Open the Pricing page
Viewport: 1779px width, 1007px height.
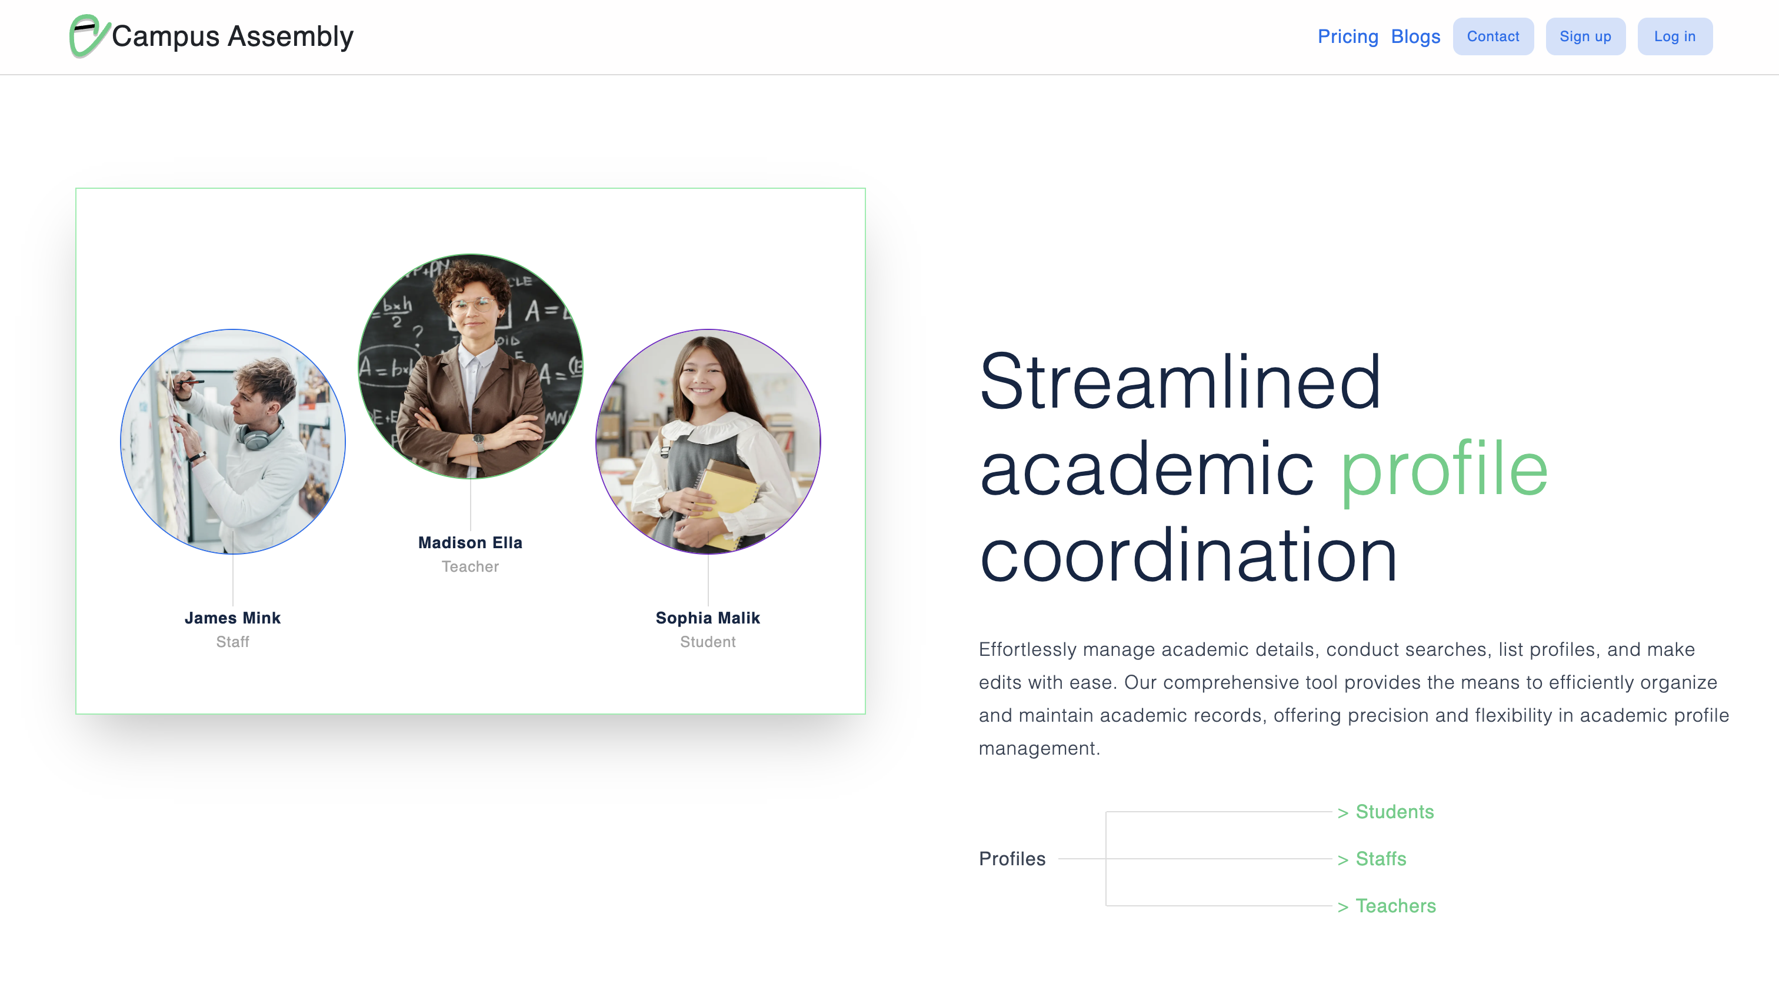click(x=1347, y=36)
